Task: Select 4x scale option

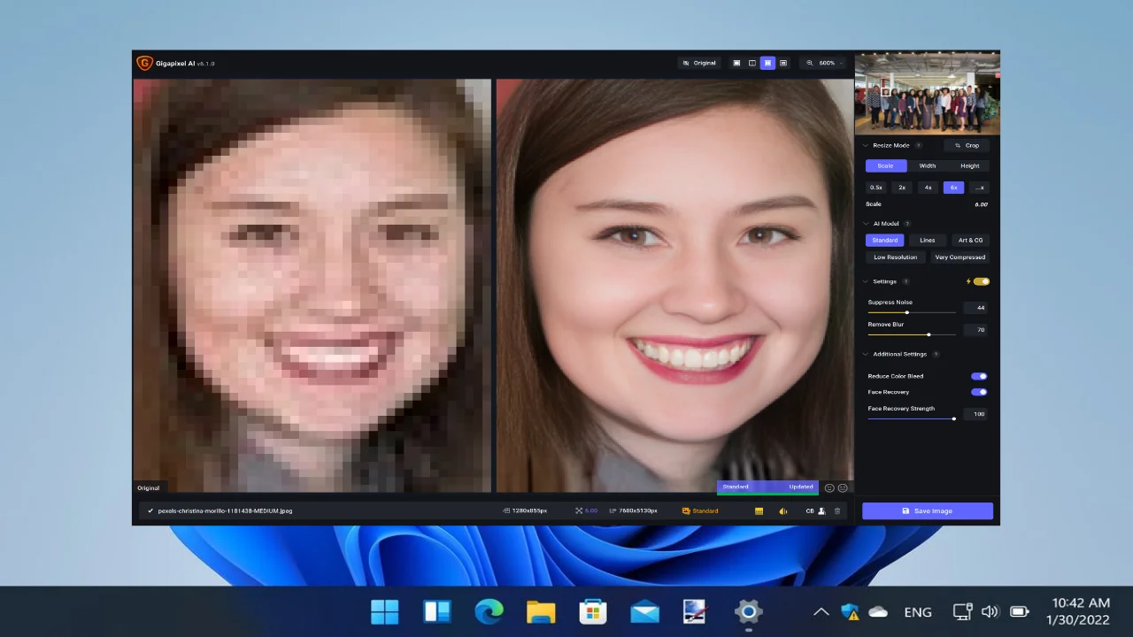Action: pyautogui.click(x=928, y=188)
